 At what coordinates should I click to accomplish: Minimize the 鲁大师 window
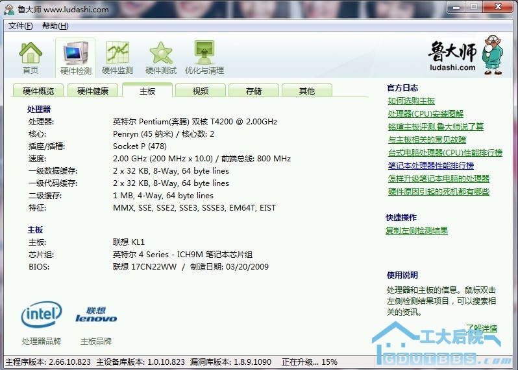pyautogui.click(x=456, y=7)
